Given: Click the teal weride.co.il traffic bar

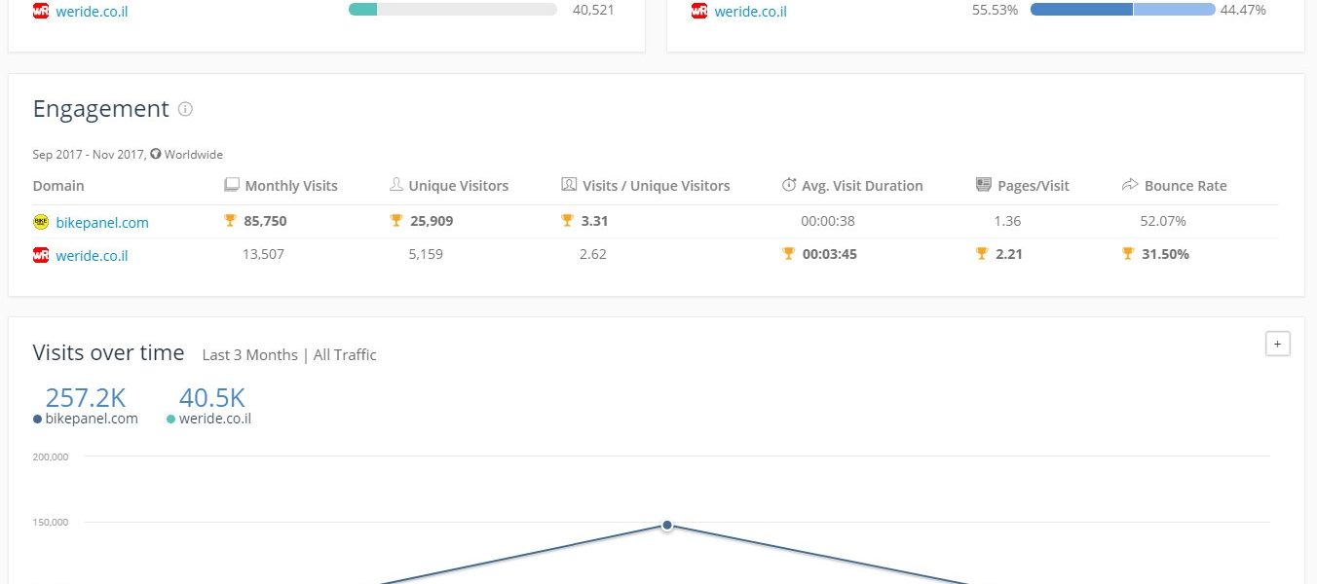Looking at the screenshot, I should 362,10.
